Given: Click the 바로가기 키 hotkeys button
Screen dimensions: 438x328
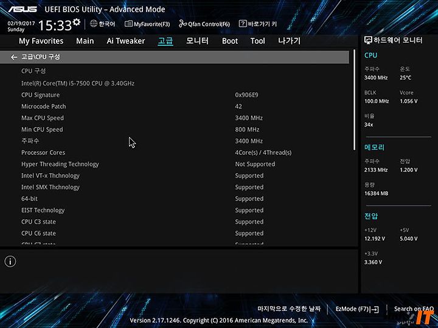Looking at the screenshot, I should click(x=258, y=24).
